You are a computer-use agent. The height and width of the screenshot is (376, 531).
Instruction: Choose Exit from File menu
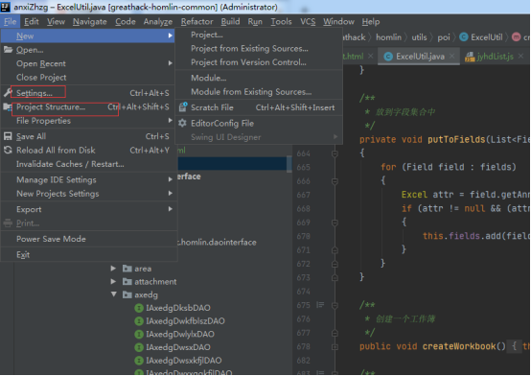88,254
